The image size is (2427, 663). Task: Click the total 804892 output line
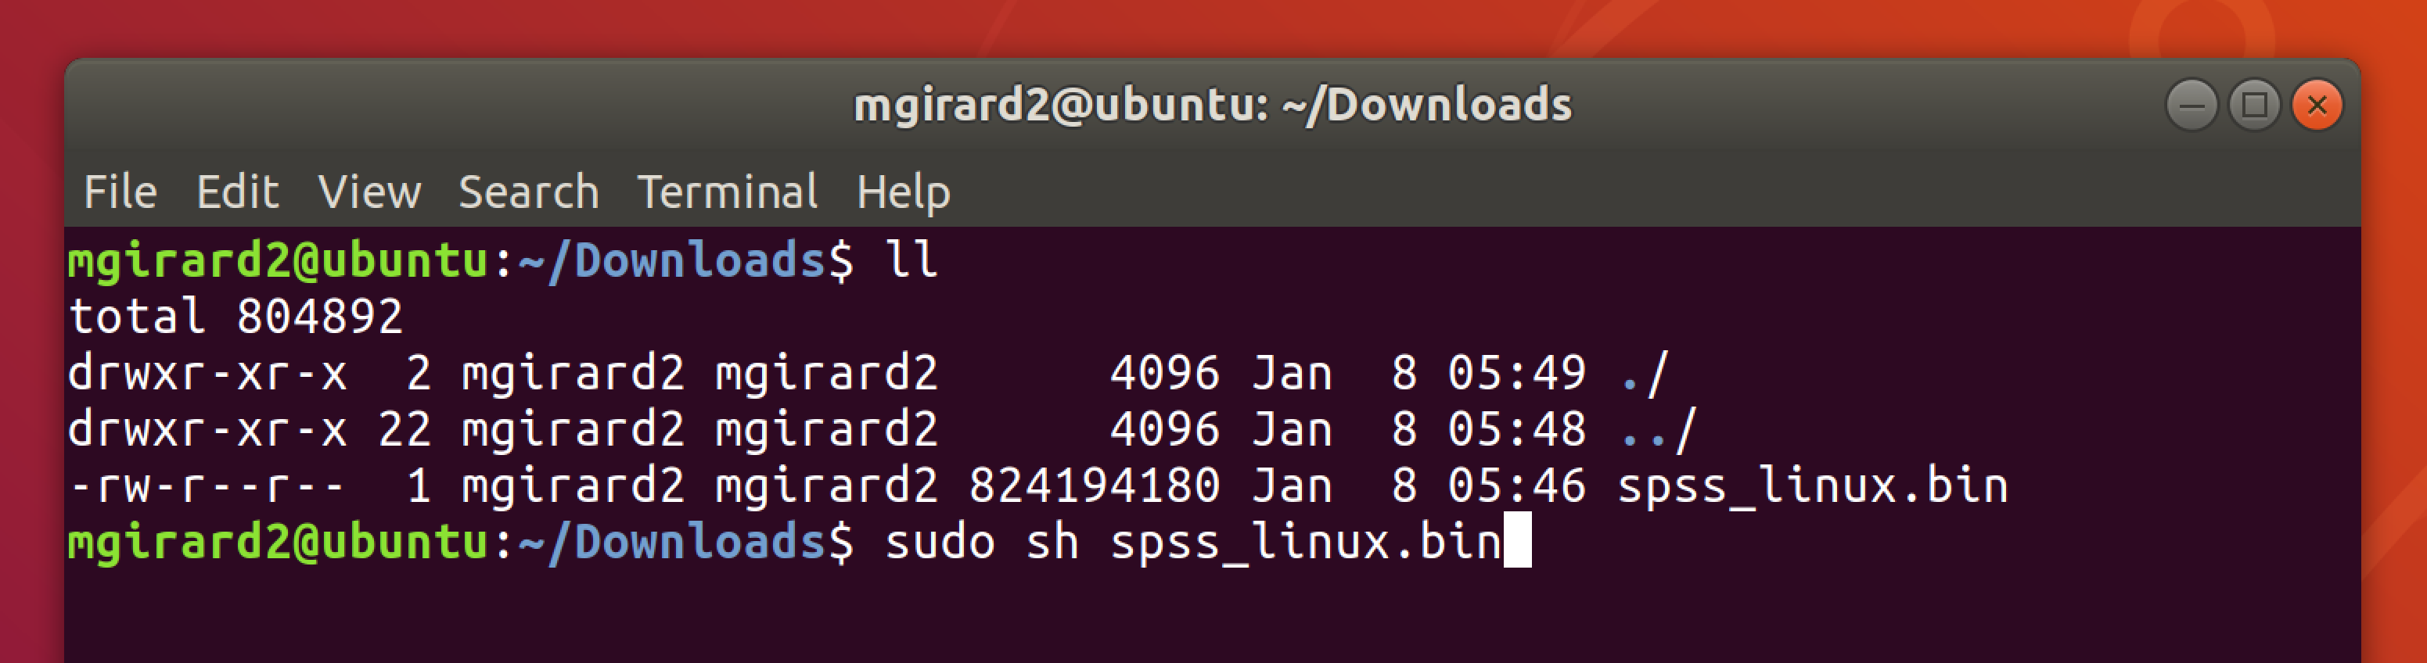click(236, 317)
